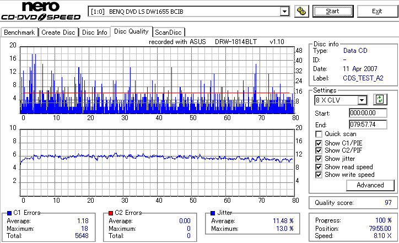Screen dimensions: 399x243
Task: Click C1 total value 5648
Action: pos(82,236)
